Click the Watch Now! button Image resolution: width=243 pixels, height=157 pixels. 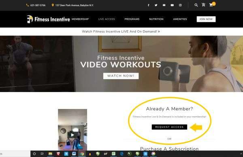coord(121,76)
